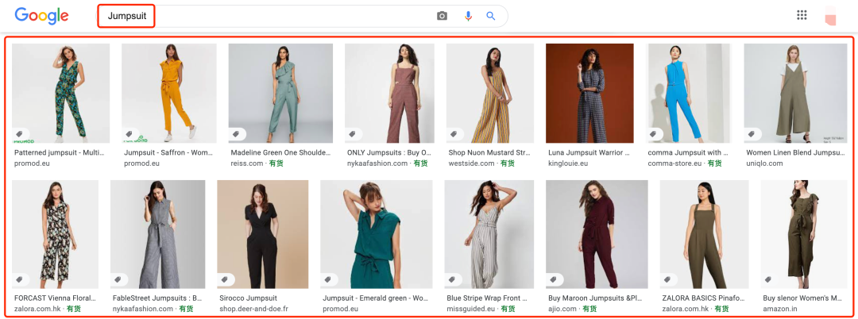Open the blue comma Jumpsuit thumbnail

689,93
